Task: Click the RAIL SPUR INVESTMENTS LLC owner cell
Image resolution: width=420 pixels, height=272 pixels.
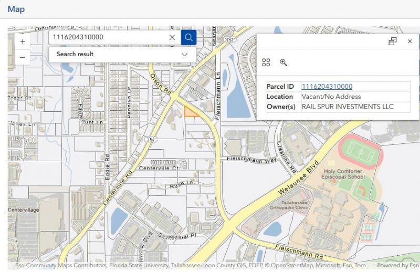Action: (x=347, y=107)
